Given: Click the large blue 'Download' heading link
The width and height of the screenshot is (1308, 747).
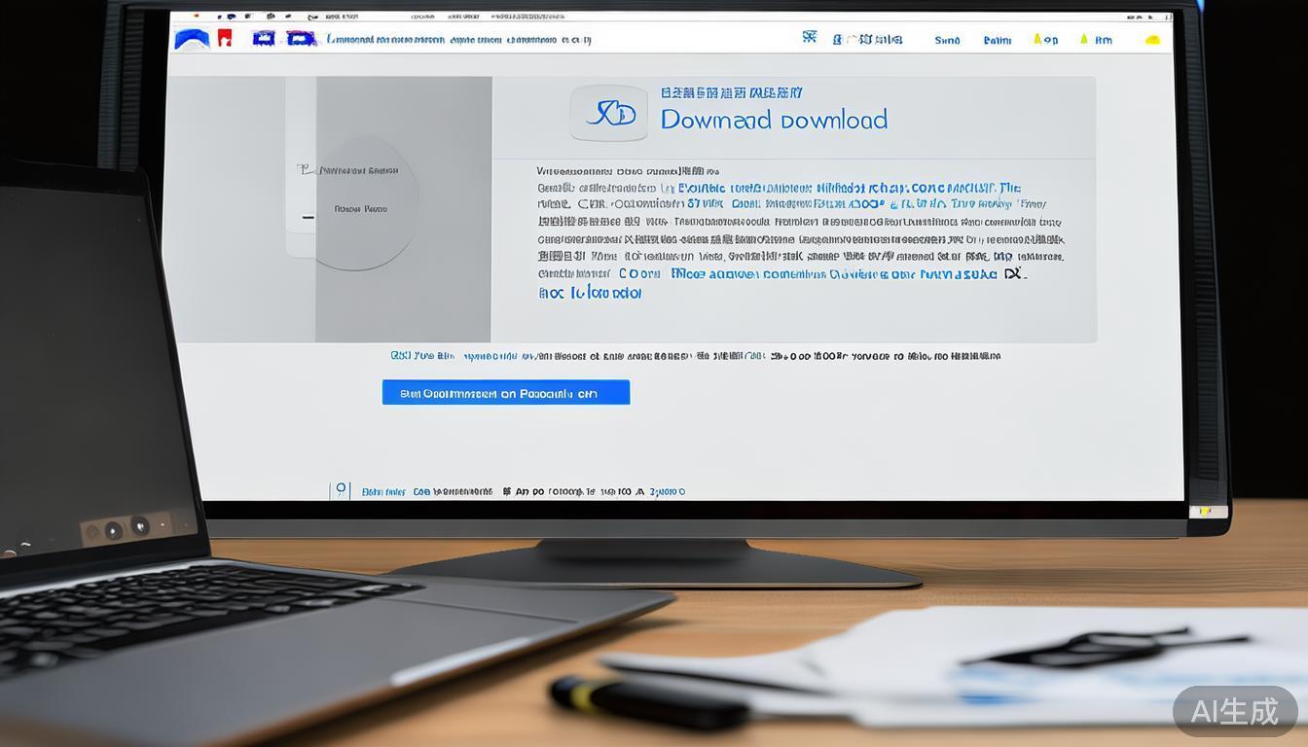Looking at the screenshot, I should point(774,120).
